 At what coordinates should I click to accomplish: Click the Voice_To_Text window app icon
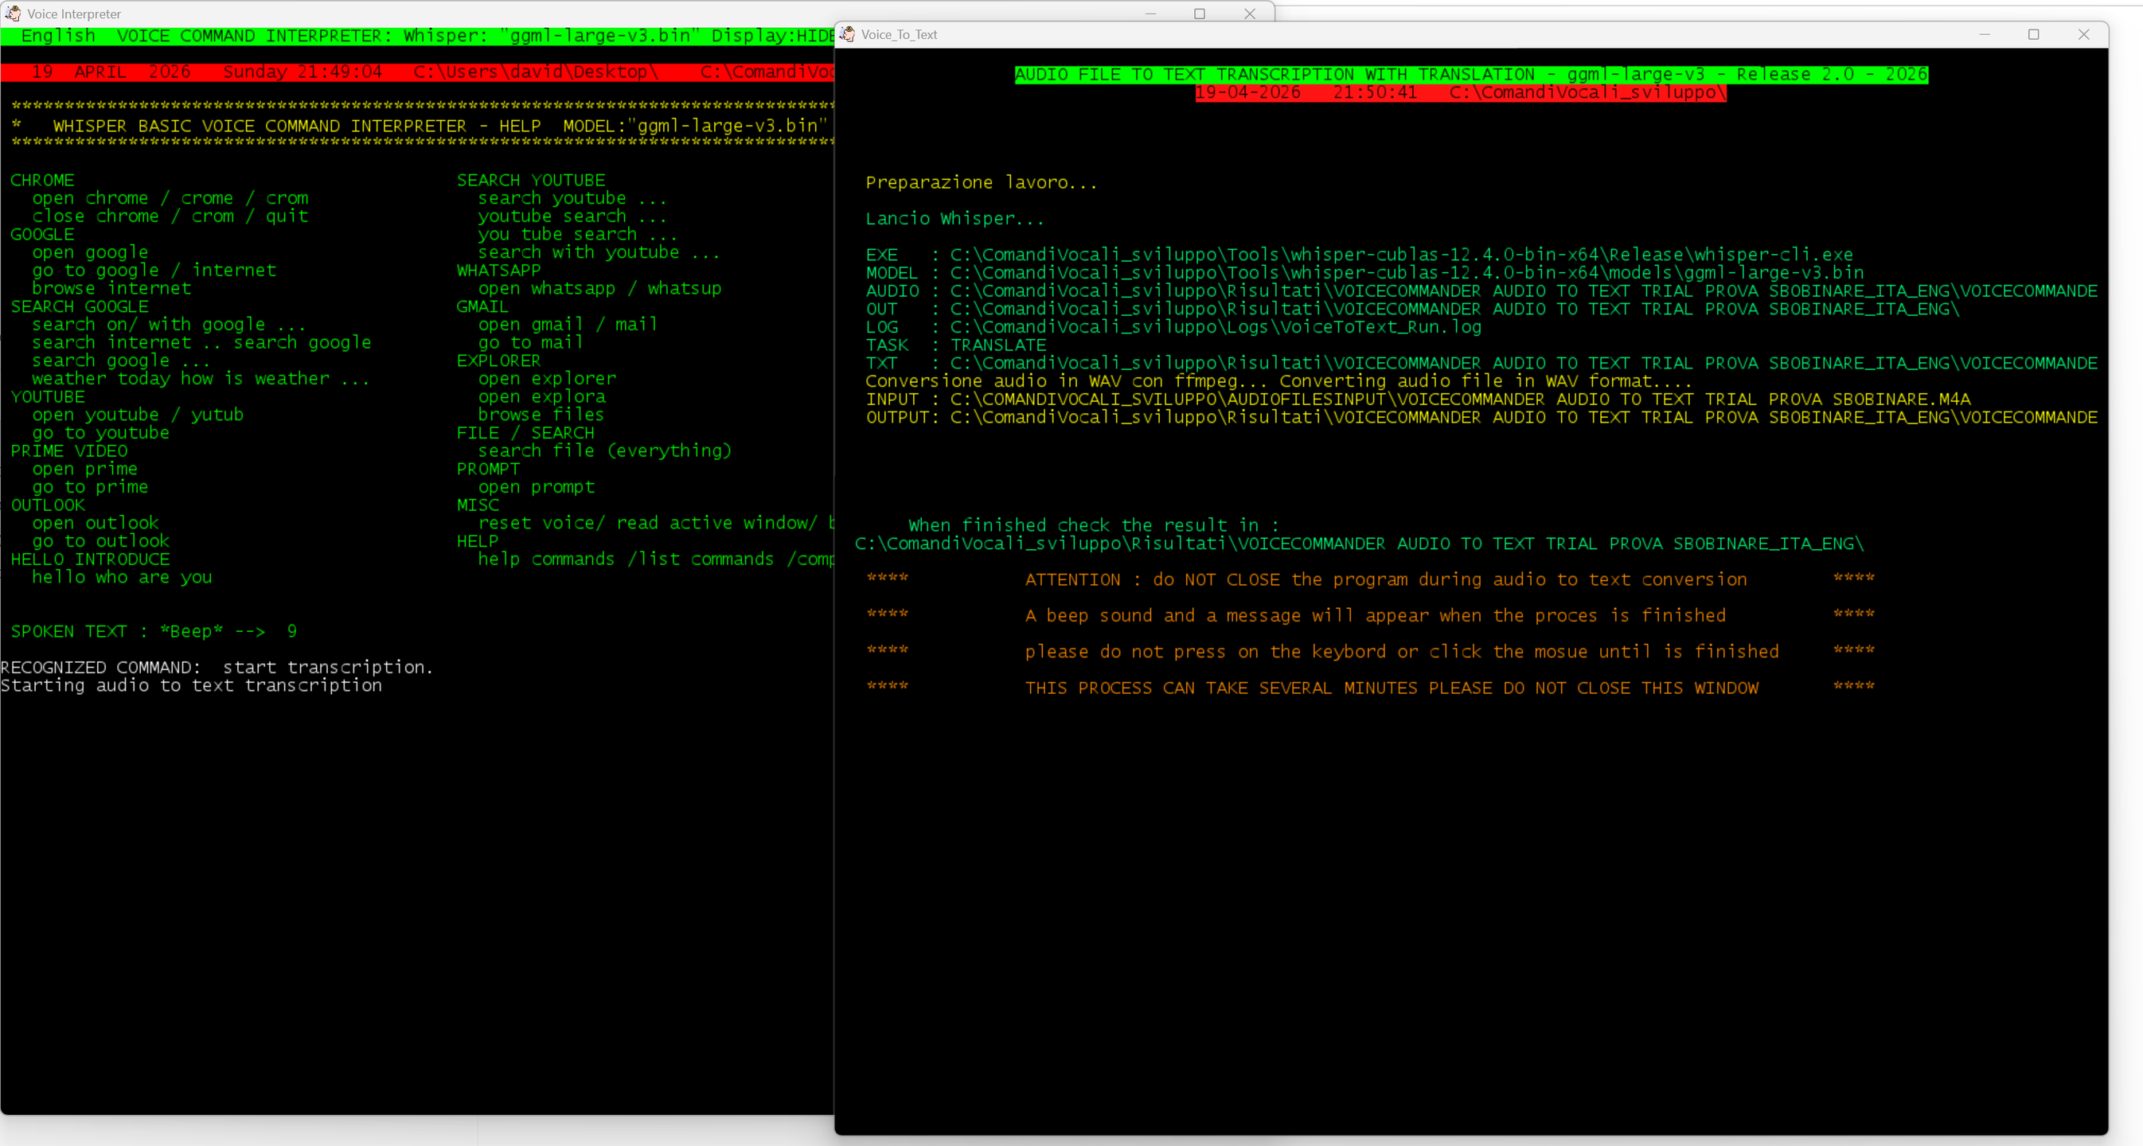(848, 34)
